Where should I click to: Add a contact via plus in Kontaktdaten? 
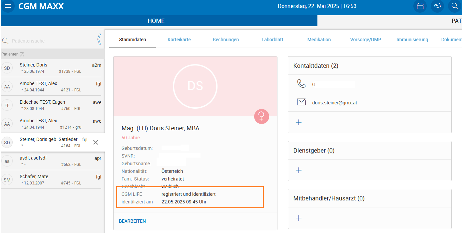tap(298, 122)
